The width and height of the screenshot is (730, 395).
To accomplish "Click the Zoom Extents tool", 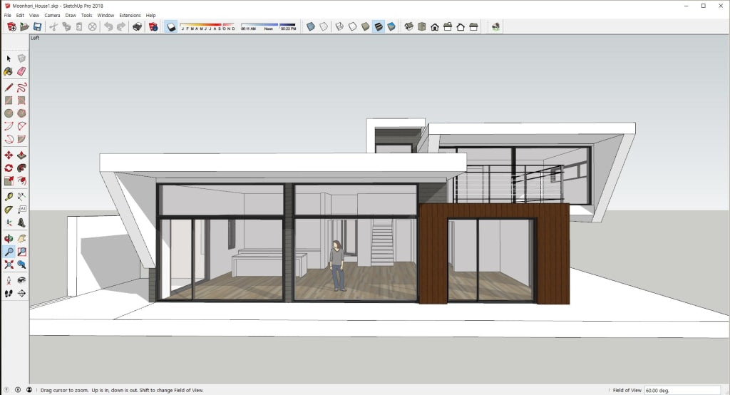I will point(9,265).
